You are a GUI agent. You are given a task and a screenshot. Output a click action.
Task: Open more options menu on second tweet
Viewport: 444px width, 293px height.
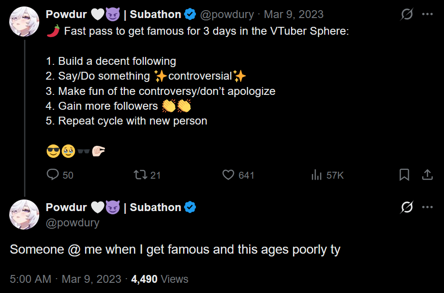click(427, 207)
